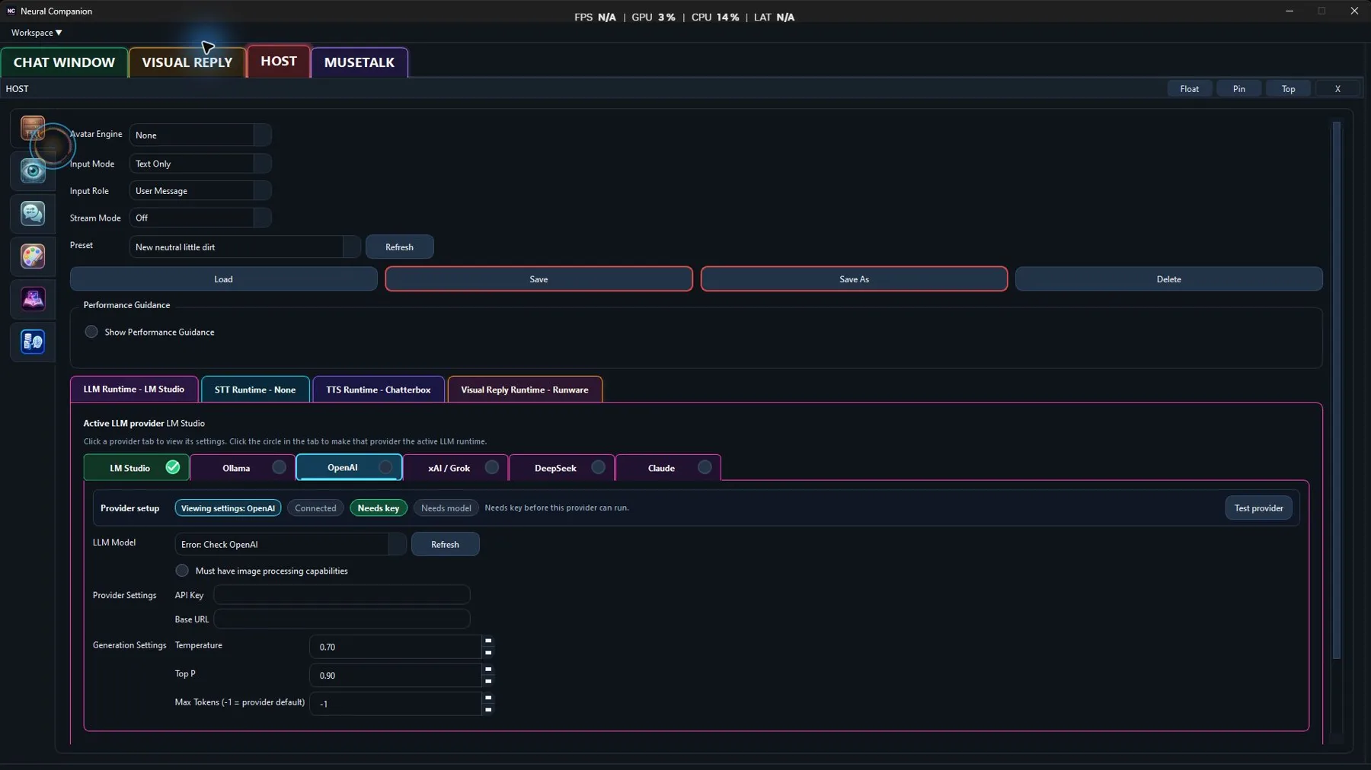Viewport: 1371px width, 770px height.
Task: Switch to the VISUAL REPLY tab
Action: tap(187, 62)
